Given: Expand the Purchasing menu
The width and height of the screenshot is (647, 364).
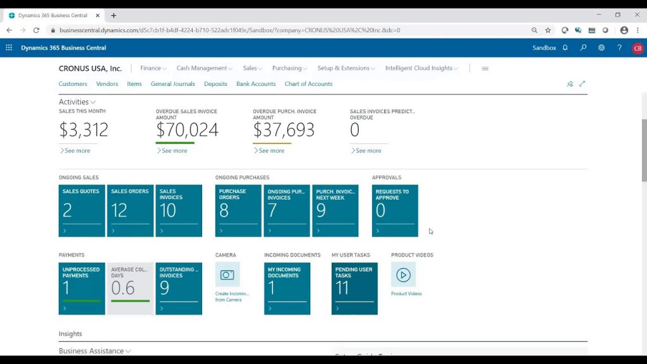Looking at the screenshot, I should coord(289,68).
